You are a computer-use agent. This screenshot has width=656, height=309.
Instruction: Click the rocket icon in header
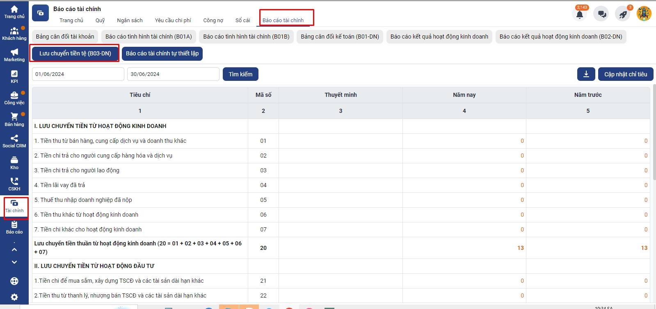click(623, 14)
